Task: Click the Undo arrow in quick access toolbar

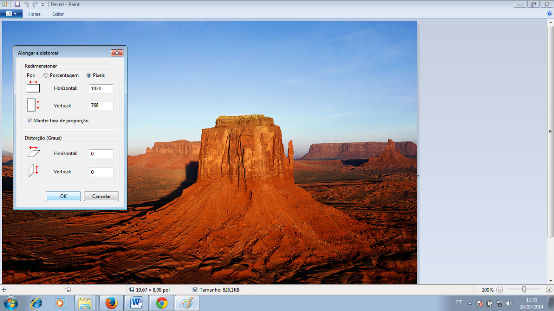Action: (x=26, y=4)
